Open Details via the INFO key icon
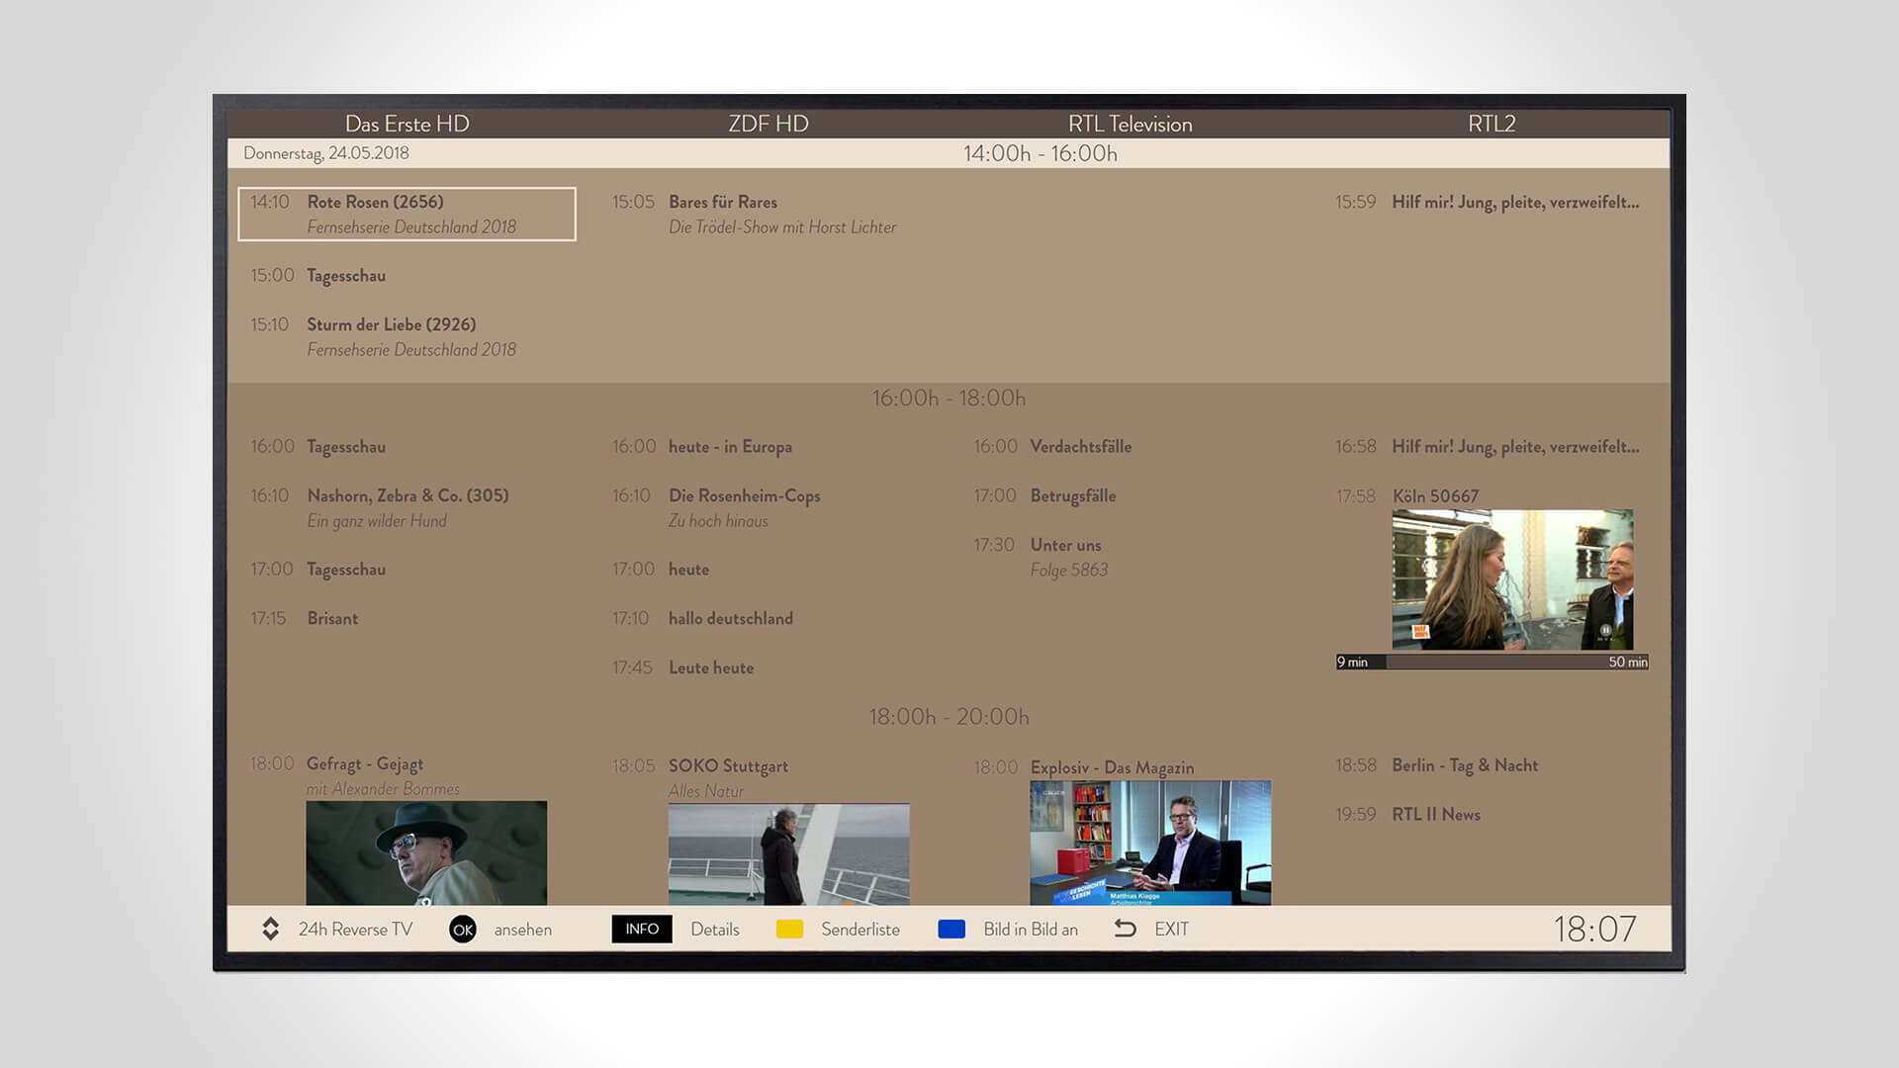The height and width of the screenshot is (1068, 1899). [x=642, y=930]
